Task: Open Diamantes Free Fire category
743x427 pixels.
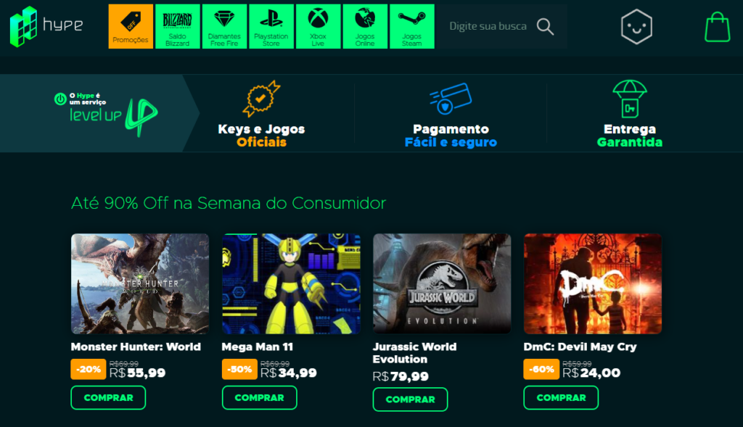Action: pyautogui.click(x=224, y=27)
